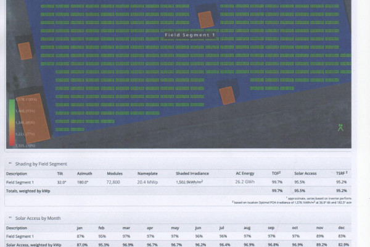Select the orange keepout block right of center
The width and height of the screenshot is (370, 247).
(227, 95)
